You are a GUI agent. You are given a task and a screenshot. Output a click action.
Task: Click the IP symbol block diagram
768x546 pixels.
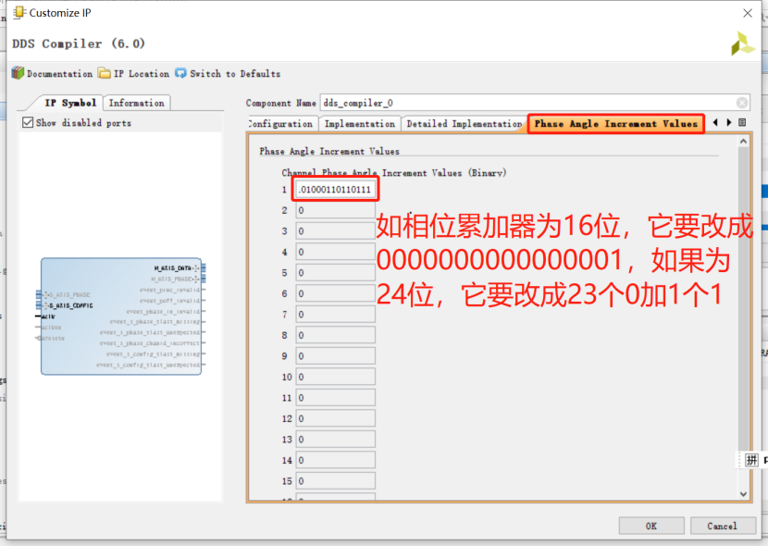121,316
